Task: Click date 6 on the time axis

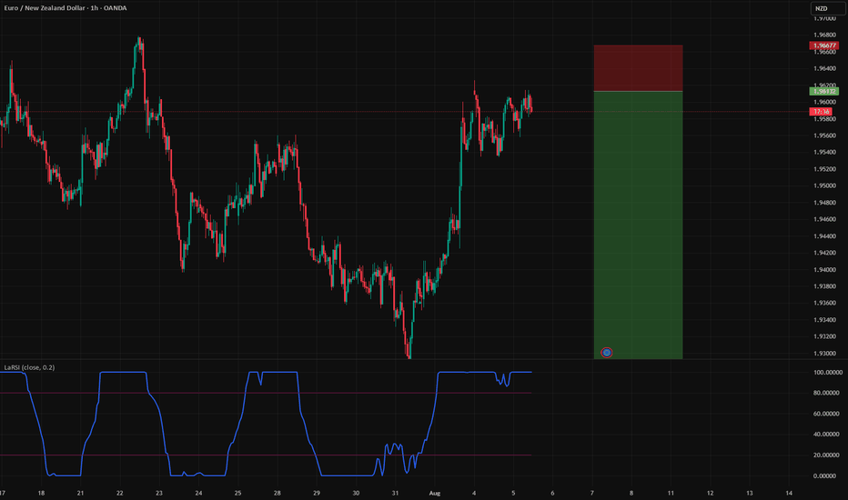Action: [x=552, y=493]
